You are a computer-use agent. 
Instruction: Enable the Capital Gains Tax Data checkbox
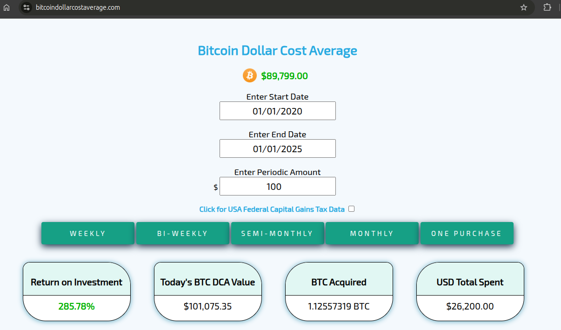pos(351,209)
